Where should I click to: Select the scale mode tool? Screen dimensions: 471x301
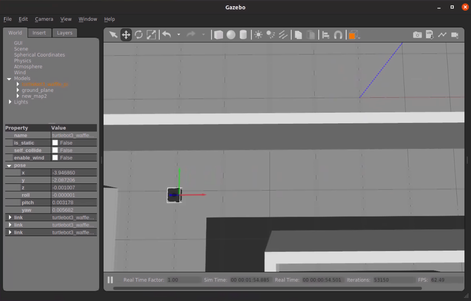click(x=151, y=35)
